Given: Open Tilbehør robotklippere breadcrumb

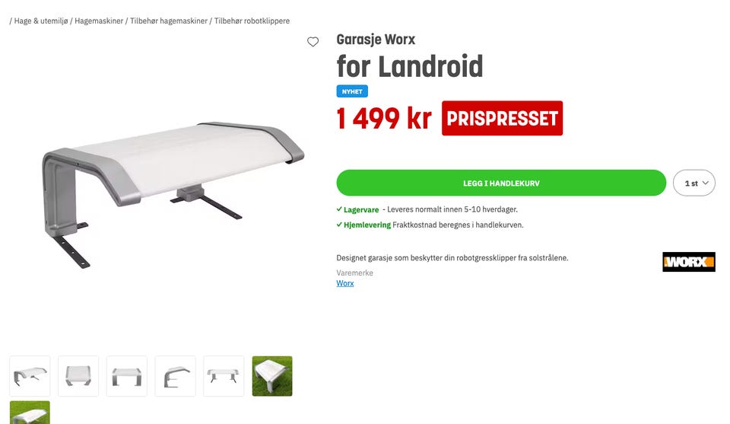Looking at the screenshot, I should click(x=252, y=21).
